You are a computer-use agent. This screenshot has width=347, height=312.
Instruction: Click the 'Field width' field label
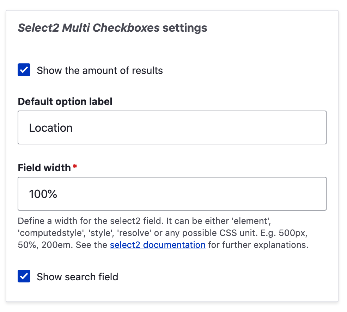(44, 168)
